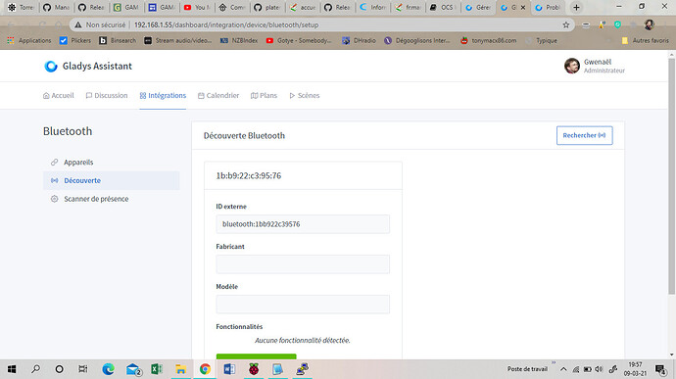
Task: Open the Dégooglisons Inter... bookmark
Action: click(x=417, y=40)
